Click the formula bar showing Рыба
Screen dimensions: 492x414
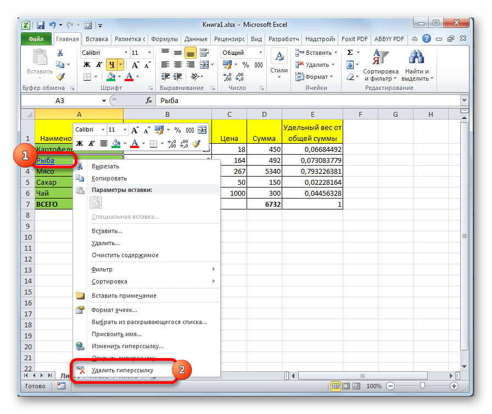[x=307, y=101]
